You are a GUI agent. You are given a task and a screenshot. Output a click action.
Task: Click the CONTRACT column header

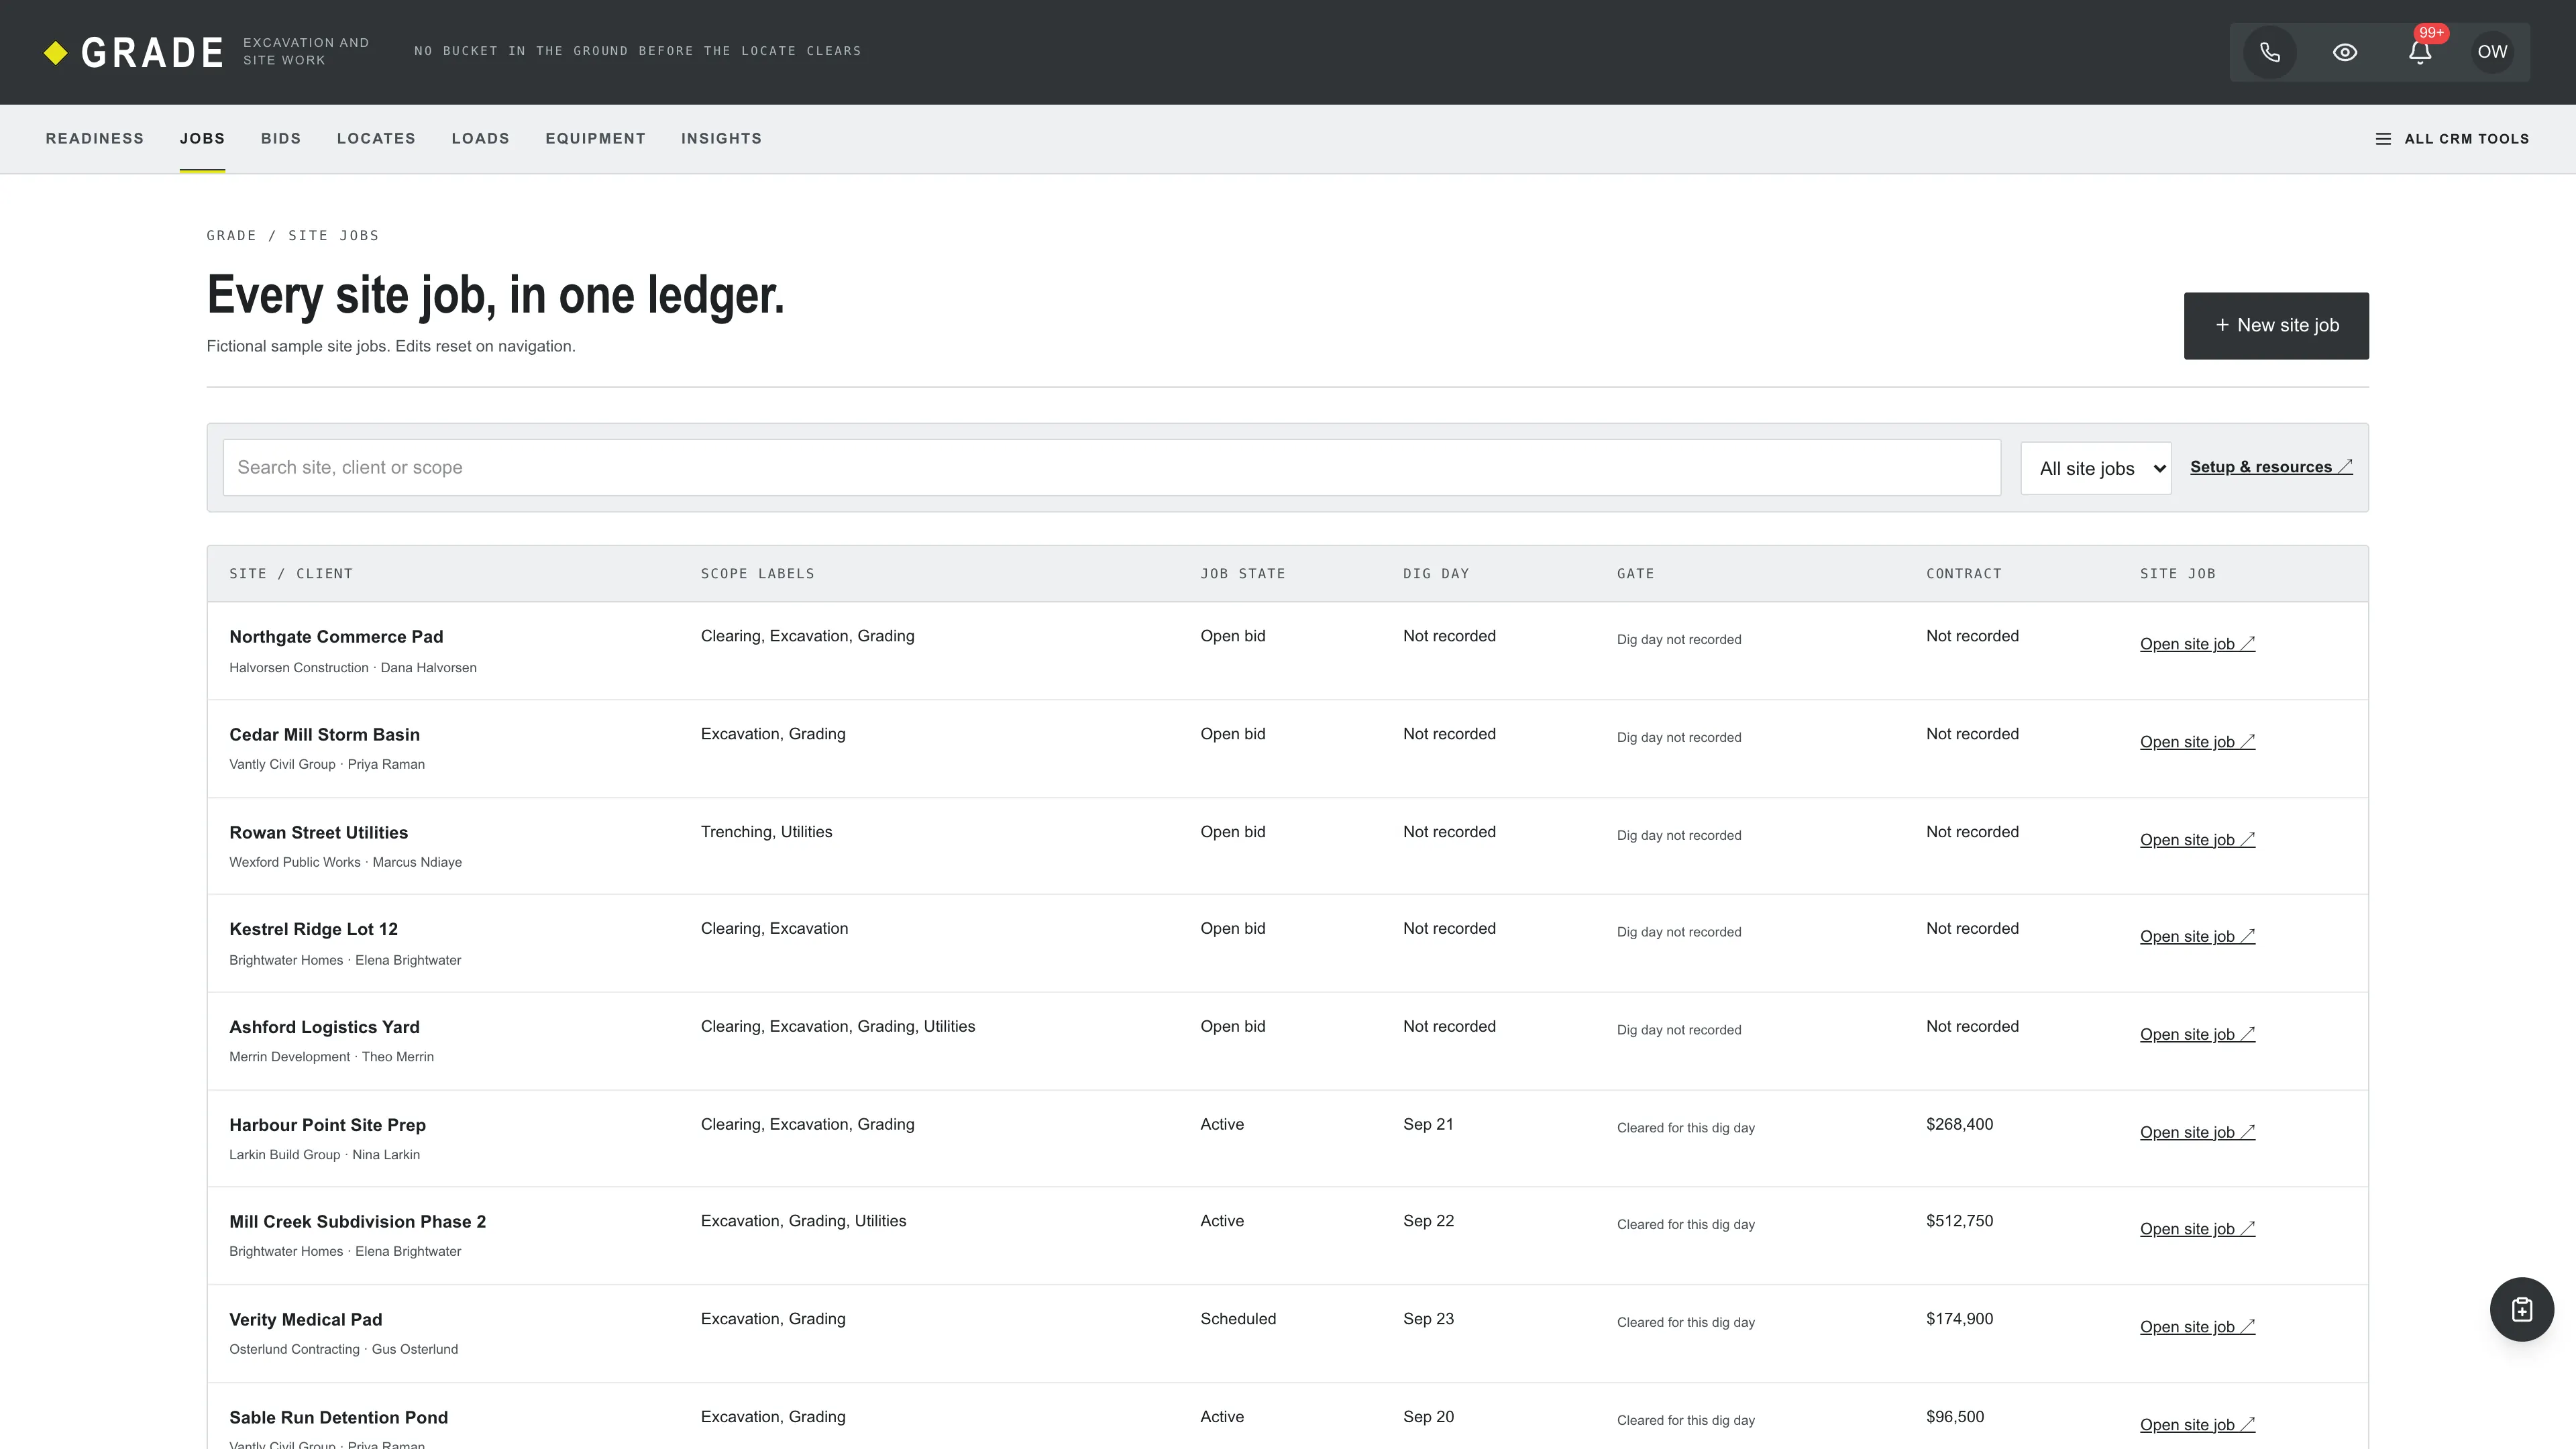pos(1964,574)
